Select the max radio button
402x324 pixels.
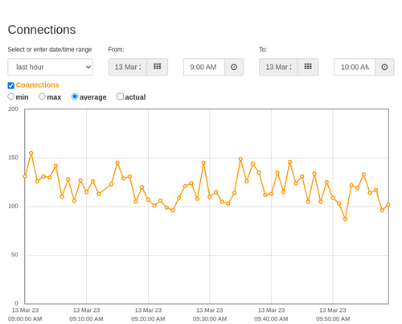tap(42, 96)
